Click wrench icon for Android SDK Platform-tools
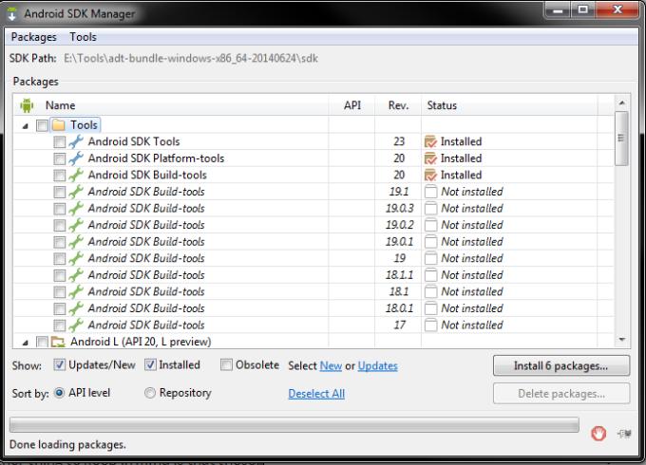This screenshot has height=465, width=646. click(x=76, y=158)
